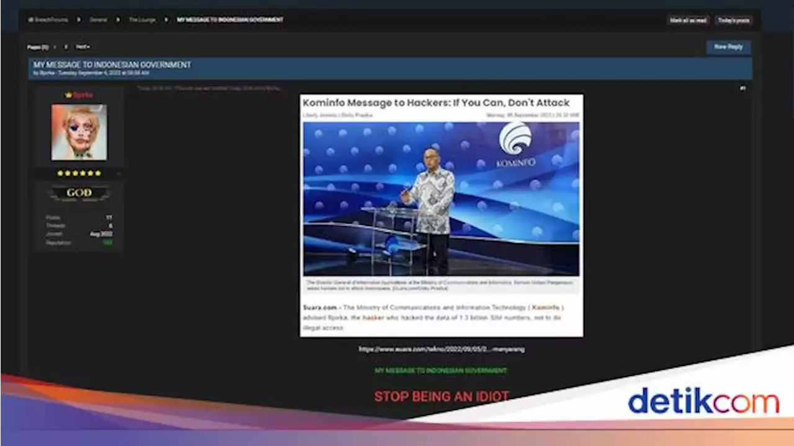The image size is (794, 446).
Task: Click the thread title in the breadcrumb trail
Action: (230, 20)
